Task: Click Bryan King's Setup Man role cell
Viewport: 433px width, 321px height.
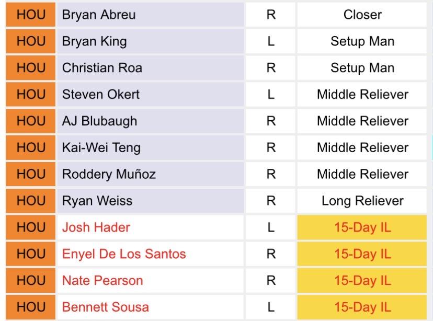Action: click(x=362, y=41)
